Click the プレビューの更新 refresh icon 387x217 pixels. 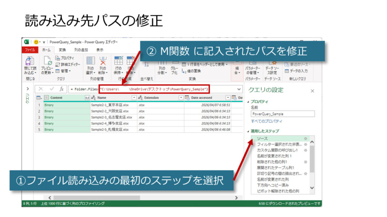[47, 61]
